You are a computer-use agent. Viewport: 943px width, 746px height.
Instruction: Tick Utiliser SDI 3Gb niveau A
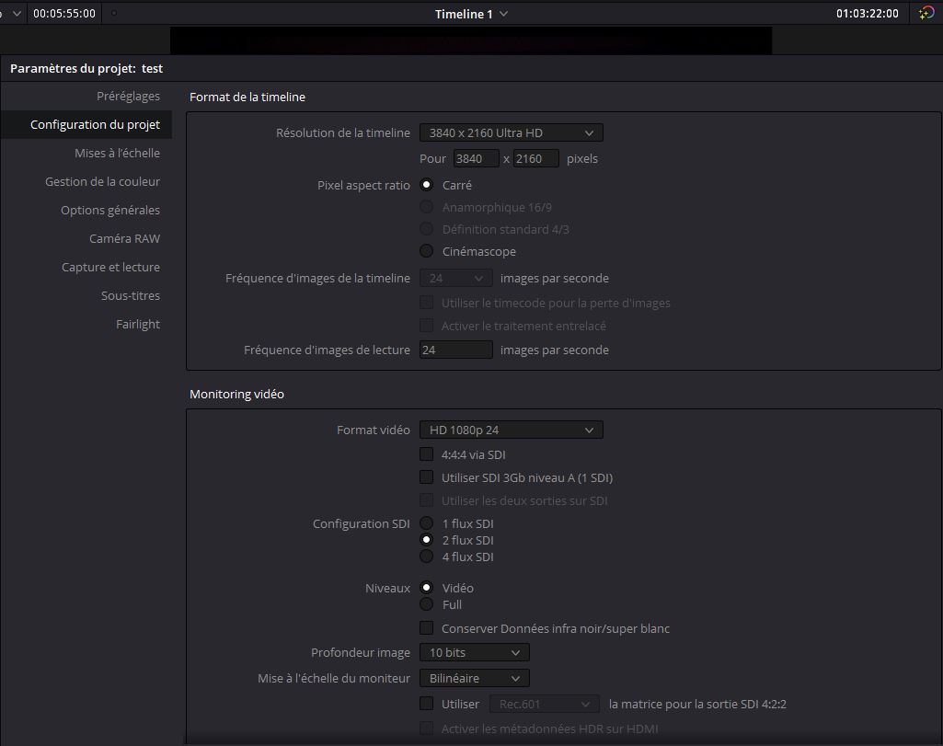(427, 477)
